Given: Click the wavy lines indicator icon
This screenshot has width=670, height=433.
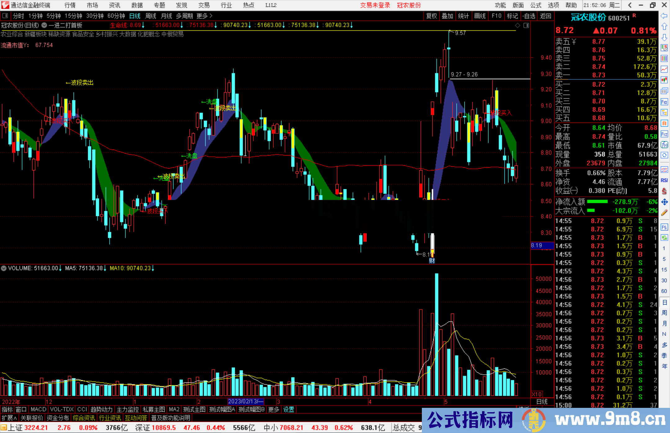Looking at the screenshot, I should point(664,169).
